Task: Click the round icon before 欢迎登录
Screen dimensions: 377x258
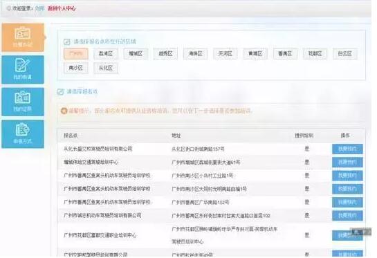Action: click(x=9, y=8)
